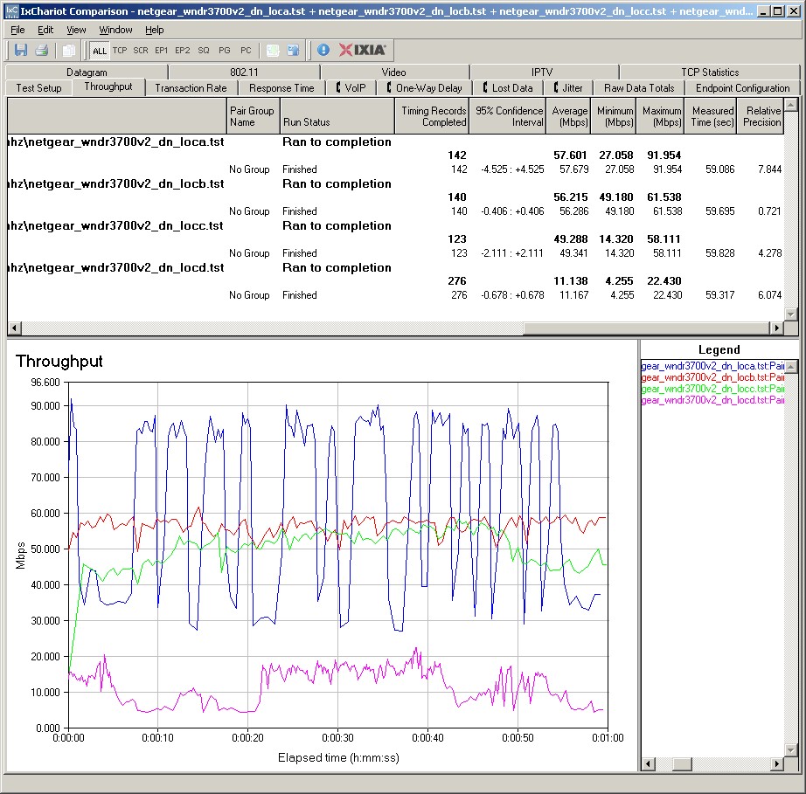This screenshot has height=794, width=806.
Task: Click the blue export icon in toolbar
Action: coord(293,50)
